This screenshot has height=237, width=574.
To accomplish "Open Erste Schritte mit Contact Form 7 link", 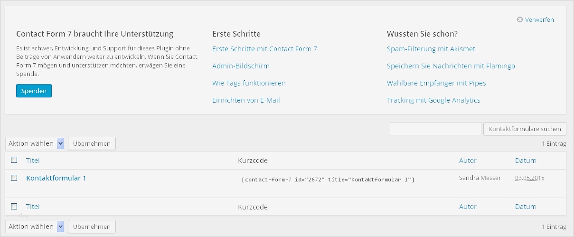I will pyautogui.click(x=264, y=49).
